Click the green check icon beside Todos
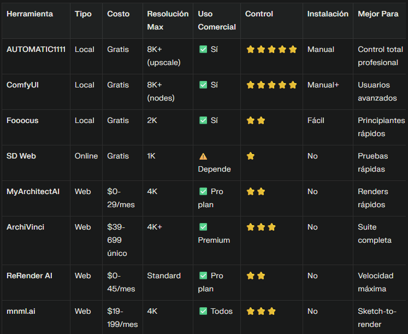The width and height of the screenshot is (408, 334). (x=203, y=311)
